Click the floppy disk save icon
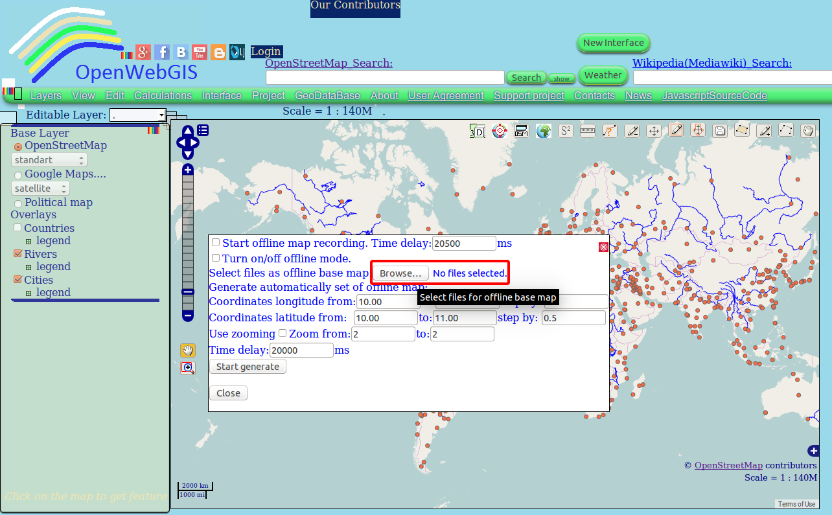The image size is (832, 515). click(719, 131)
